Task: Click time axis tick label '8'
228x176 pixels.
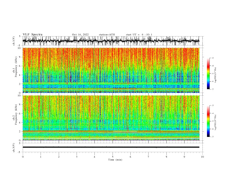Action: click(x=166, y=157)
